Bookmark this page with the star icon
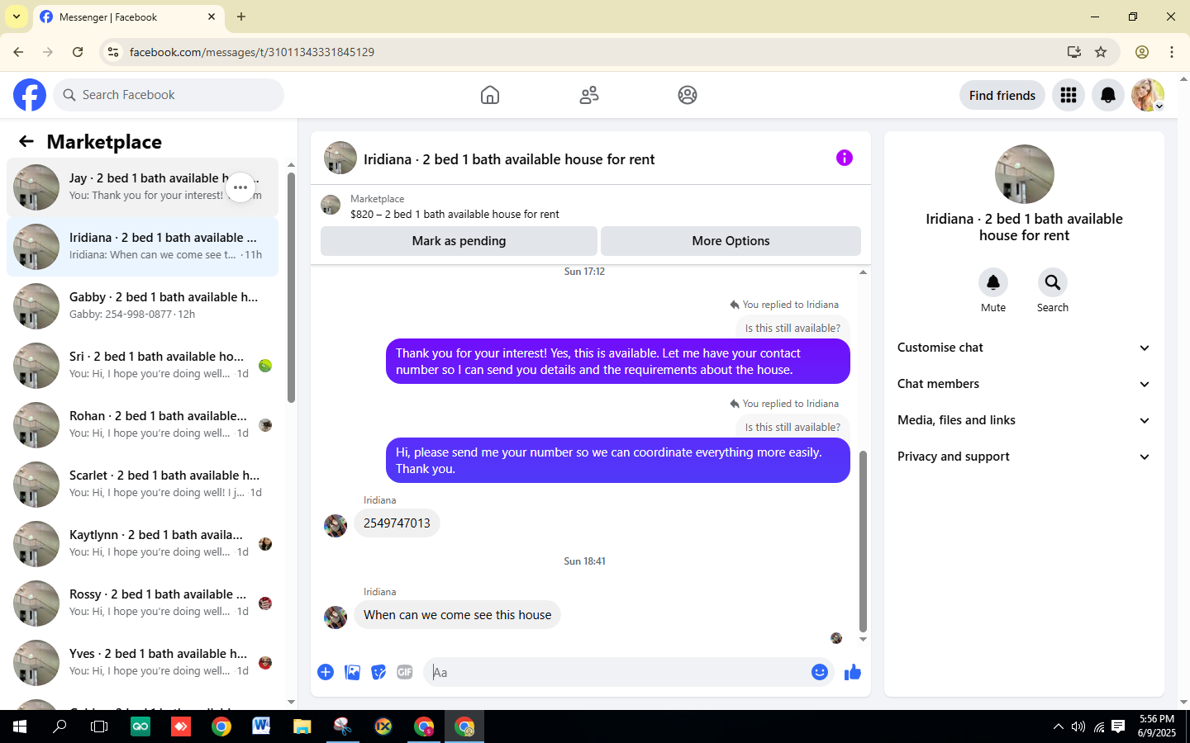Screen dimensions: 1190x743 click(1101, 52)
